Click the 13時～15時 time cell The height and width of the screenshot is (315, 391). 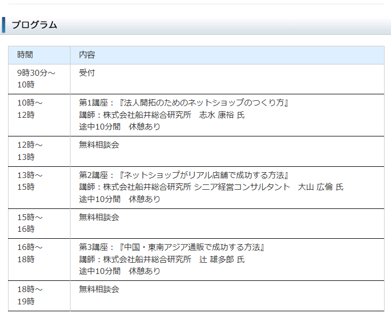pyautogui.click(x=39, y=188)
